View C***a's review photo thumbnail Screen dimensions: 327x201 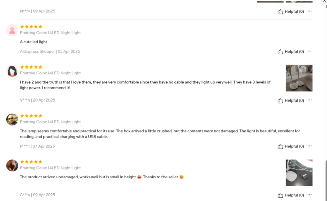point(299,173)
